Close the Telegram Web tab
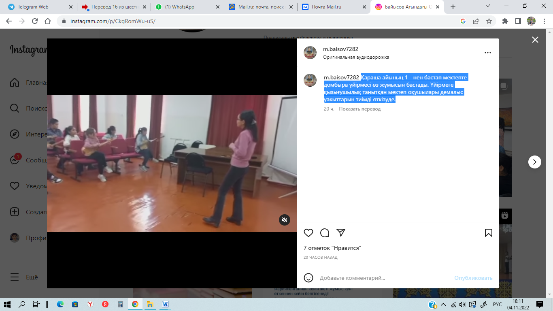Screen dimensions: 553x311 [70, 7]
